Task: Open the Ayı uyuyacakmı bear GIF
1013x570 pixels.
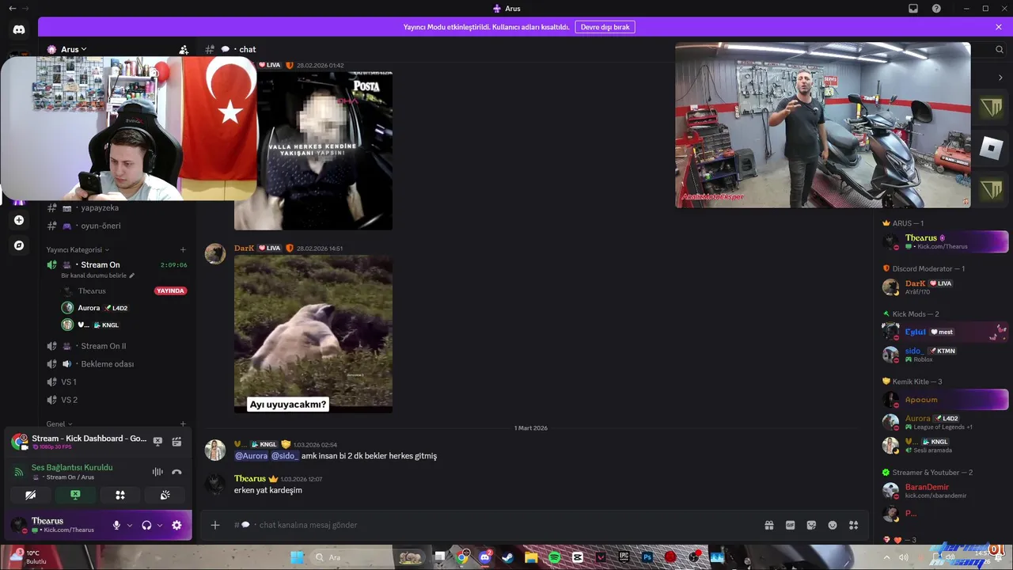Action: point(313,334)
